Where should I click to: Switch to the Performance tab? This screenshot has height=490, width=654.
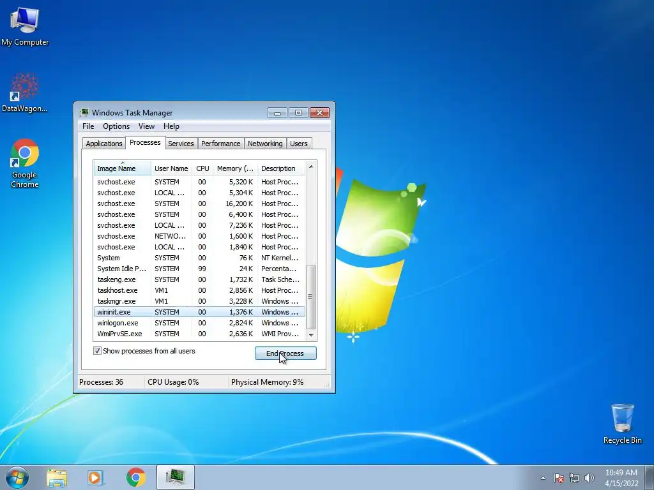click(x=220, y=144)
